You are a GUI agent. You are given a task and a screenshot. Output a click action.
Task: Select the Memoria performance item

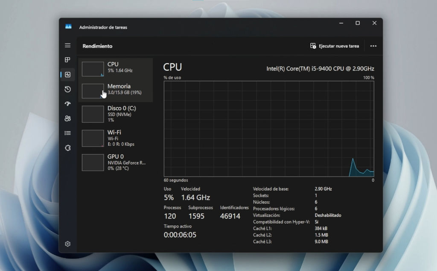pyautogui.click(x=115, y=91)
